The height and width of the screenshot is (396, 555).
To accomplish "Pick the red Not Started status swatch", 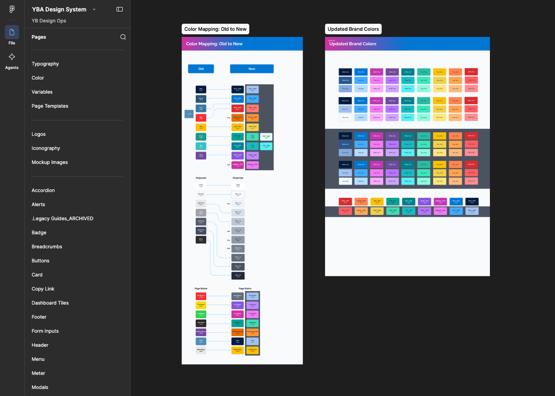I will click(x=201, y=296).
